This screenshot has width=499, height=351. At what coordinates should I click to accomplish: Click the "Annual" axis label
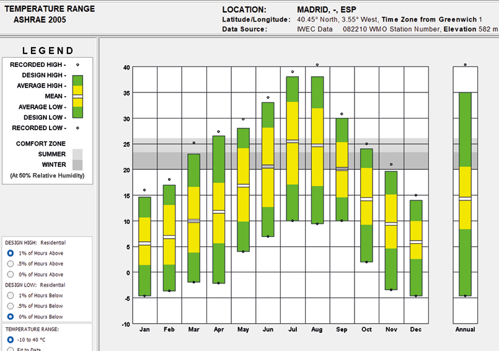click(x=465, y=330)
